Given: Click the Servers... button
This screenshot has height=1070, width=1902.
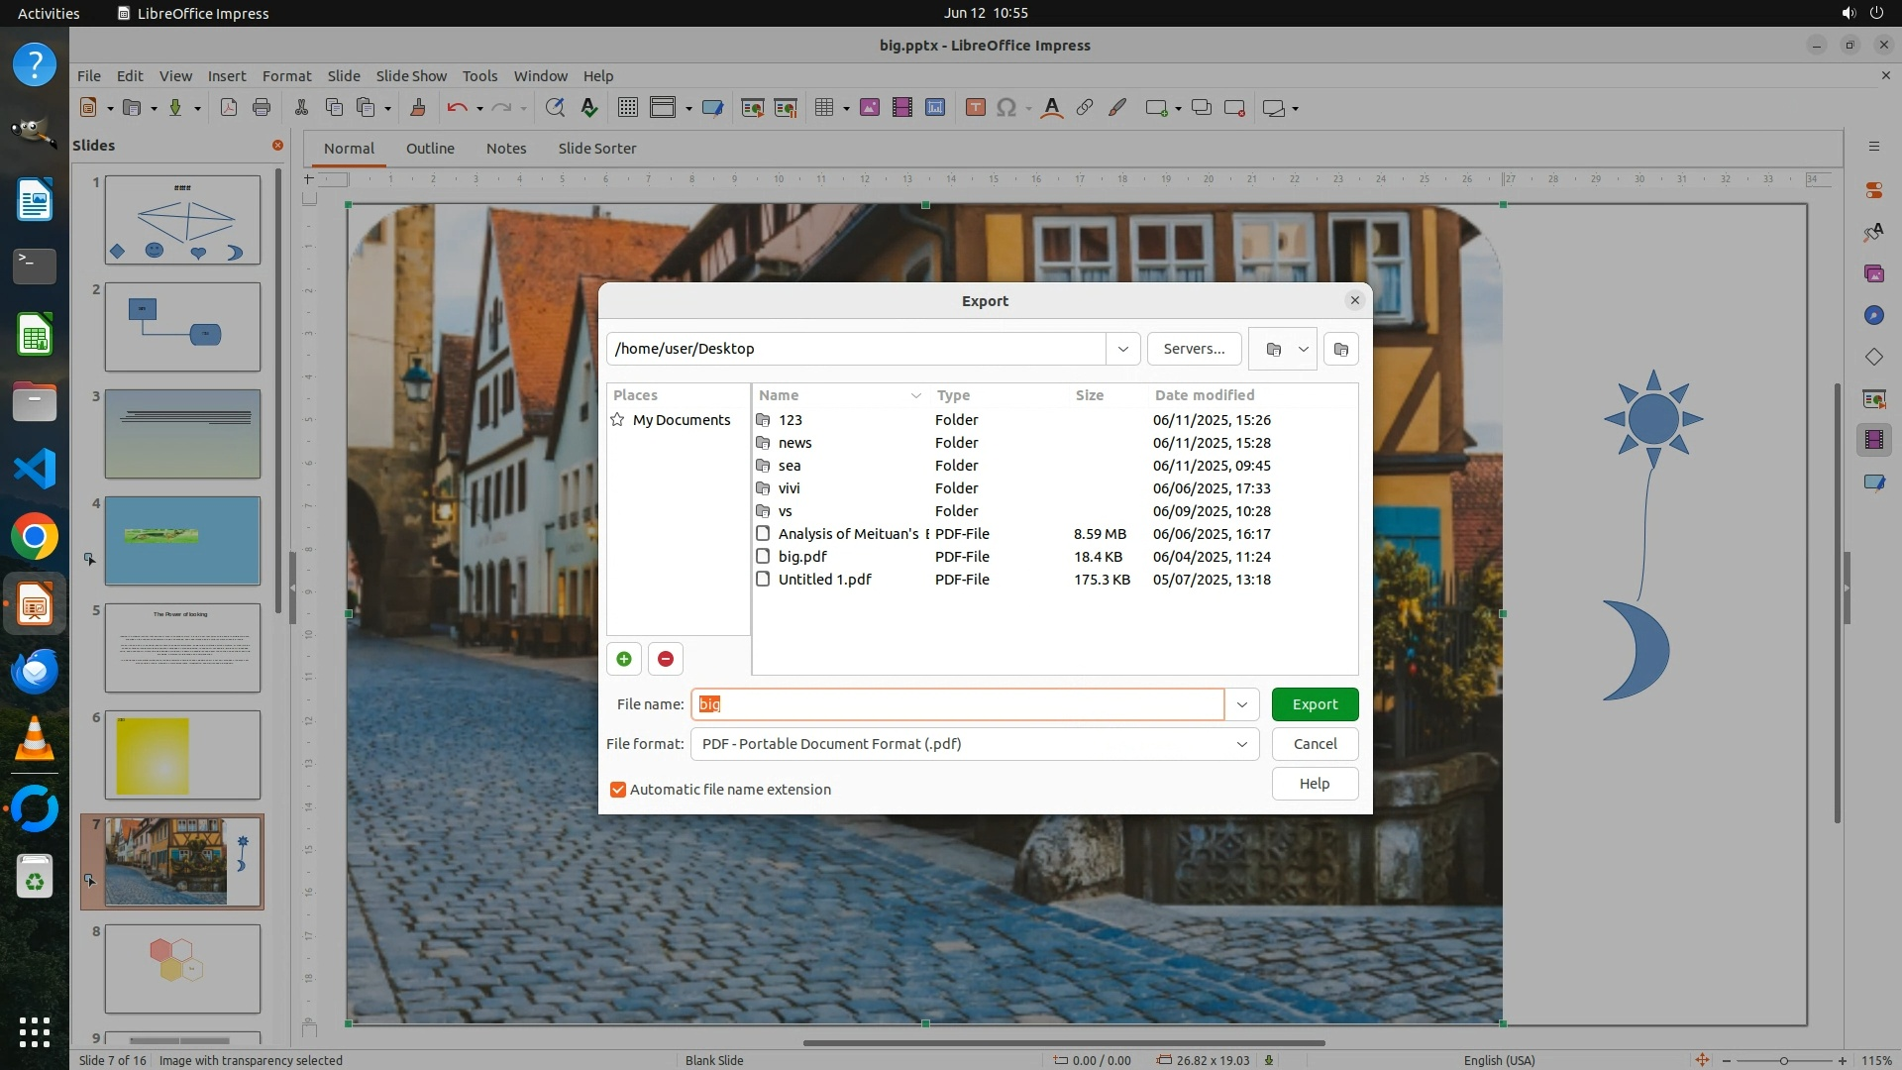Looking at the screenshot, I should [x=1194, y=349].
